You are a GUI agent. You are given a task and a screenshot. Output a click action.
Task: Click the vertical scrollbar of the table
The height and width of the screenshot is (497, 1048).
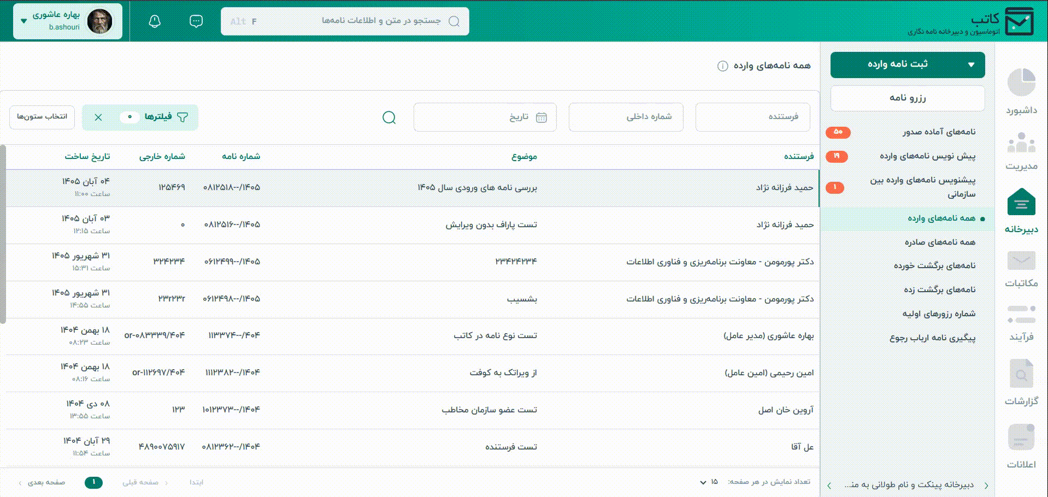(3, 234)
